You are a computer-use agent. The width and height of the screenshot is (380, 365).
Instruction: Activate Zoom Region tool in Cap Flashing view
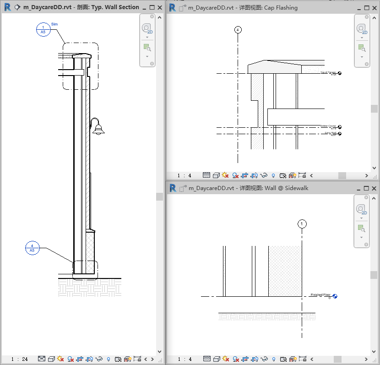click(x=362, y=48)
